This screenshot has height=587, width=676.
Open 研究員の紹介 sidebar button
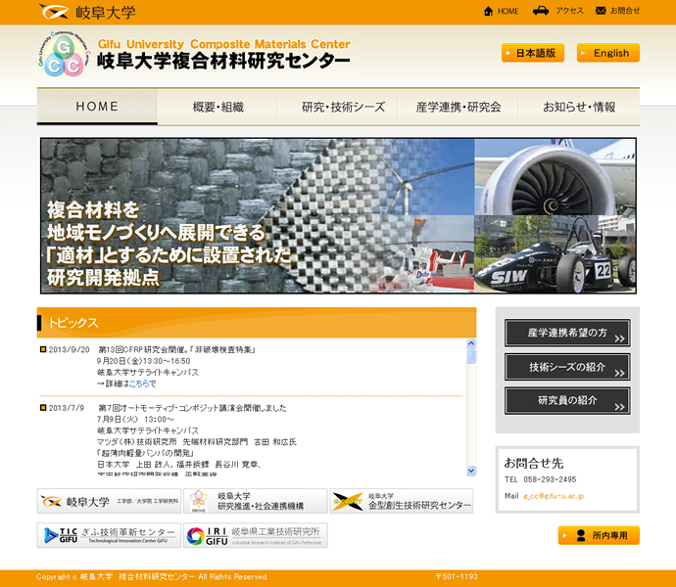pyautogui.click(x=567, y=400)
